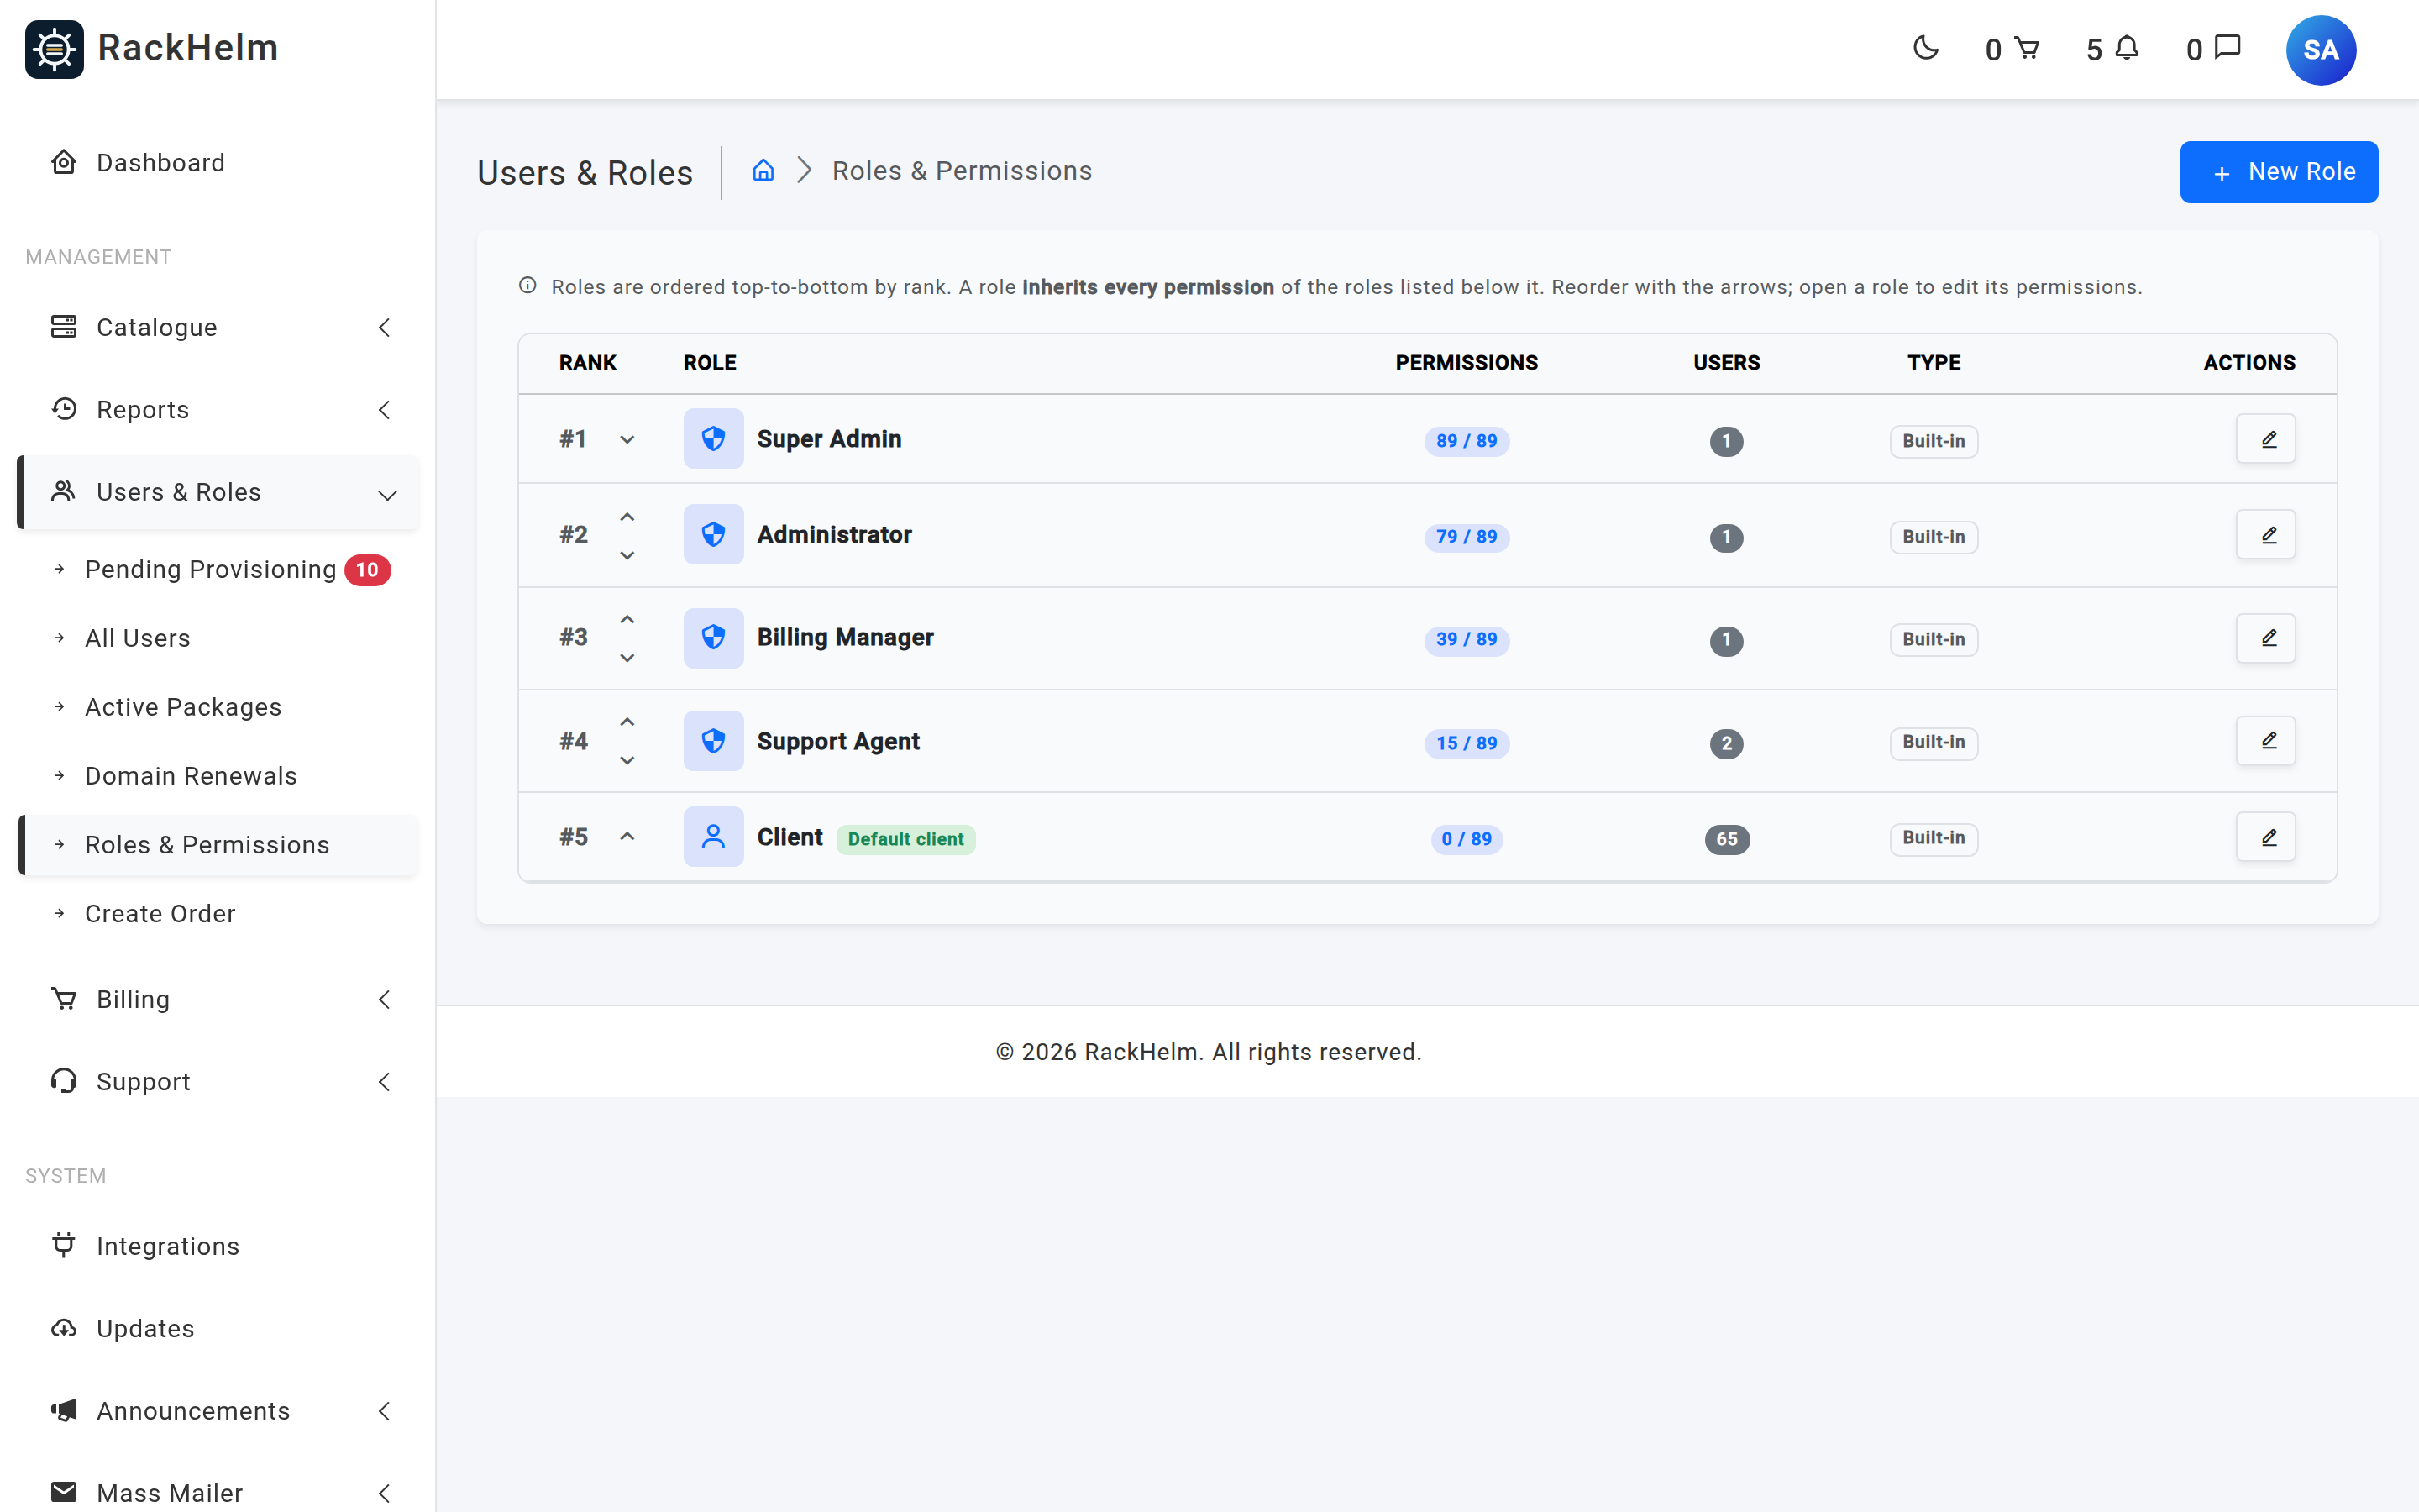
Task: Move Administrator up one rank
Action: coord(627,517)
